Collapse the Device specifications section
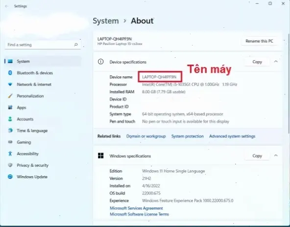290x227 pixels. 276,62
